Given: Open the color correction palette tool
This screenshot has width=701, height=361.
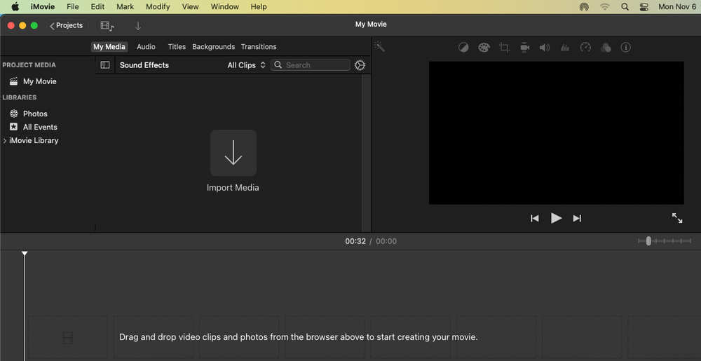Looking at the screenshot, I should tap(484, 48).
